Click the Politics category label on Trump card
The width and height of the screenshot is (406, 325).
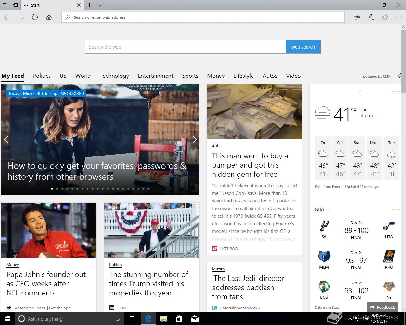click(115, 264)
